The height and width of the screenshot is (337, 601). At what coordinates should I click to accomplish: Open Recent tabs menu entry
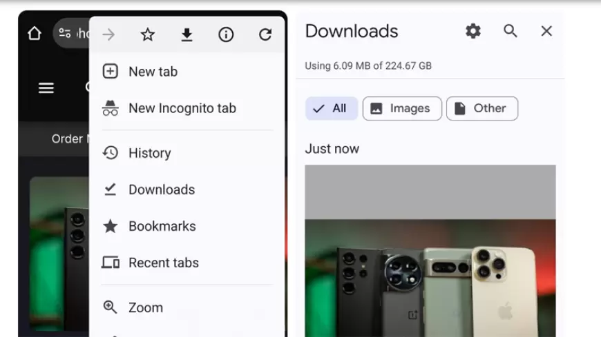[163, 263]
